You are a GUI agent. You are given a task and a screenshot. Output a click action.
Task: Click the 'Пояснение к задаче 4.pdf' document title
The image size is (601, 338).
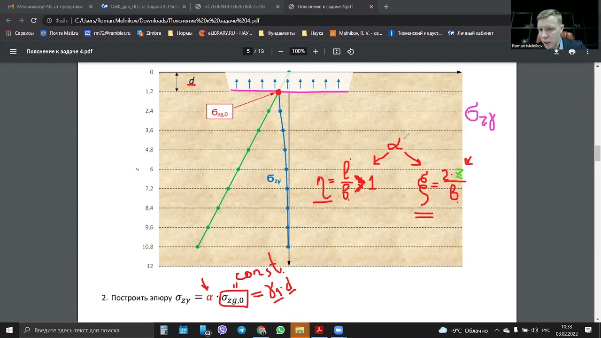coord(60,51)
